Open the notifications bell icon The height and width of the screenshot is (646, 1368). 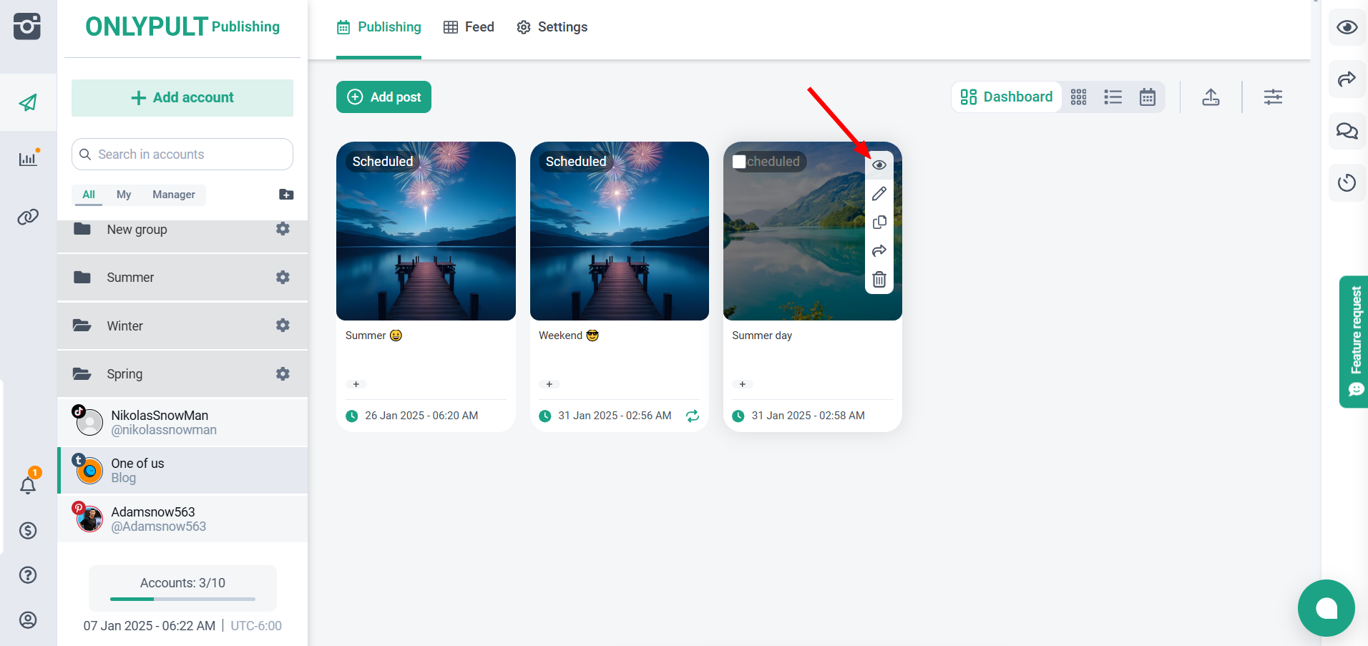pos(28,485)
